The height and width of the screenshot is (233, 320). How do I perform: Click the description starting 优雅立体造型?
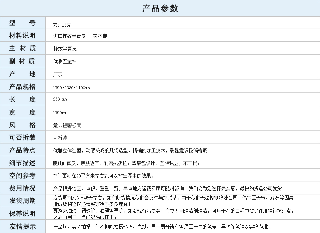pos(132,151)
